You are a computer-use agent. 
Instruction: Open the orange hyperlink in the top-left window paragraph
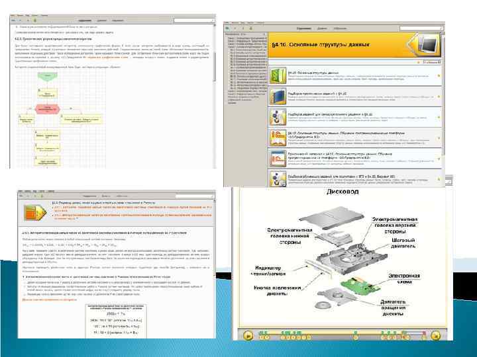tap(108, 57)
